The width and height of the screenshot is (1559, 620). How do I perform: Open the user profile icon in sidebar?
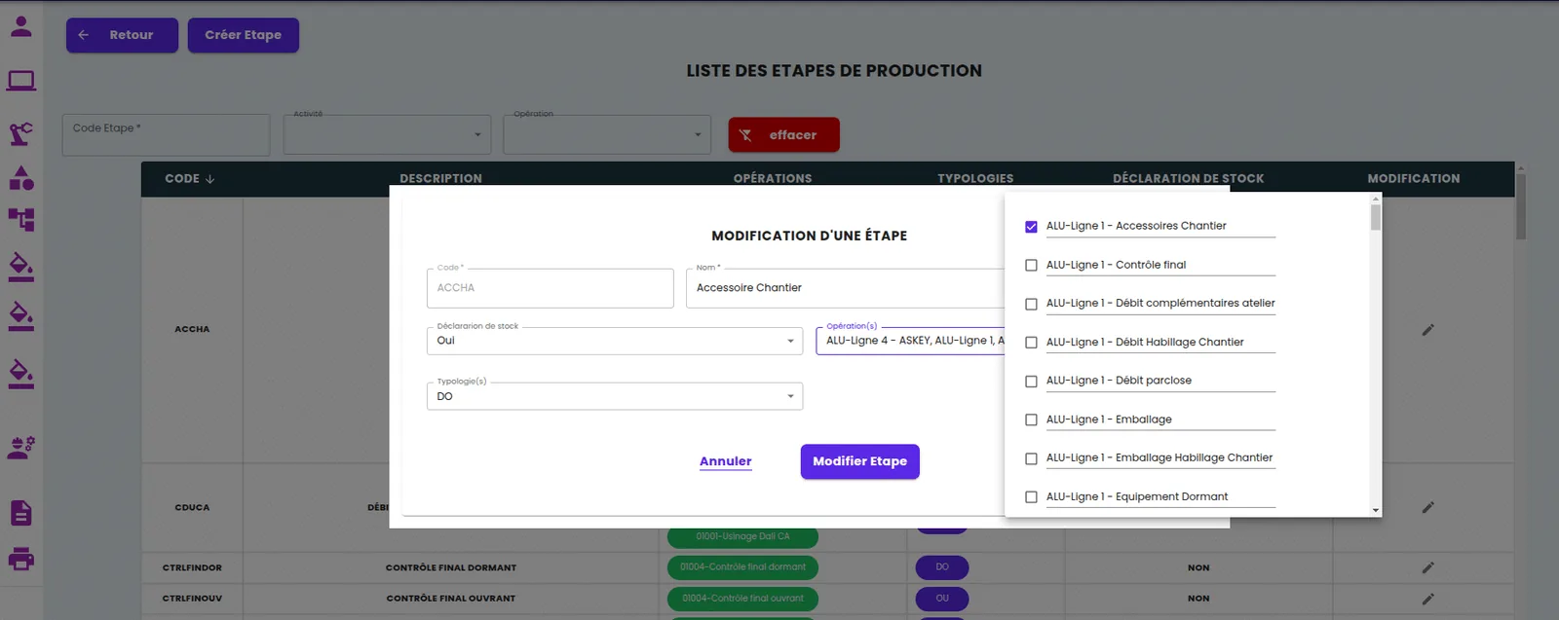21,26
